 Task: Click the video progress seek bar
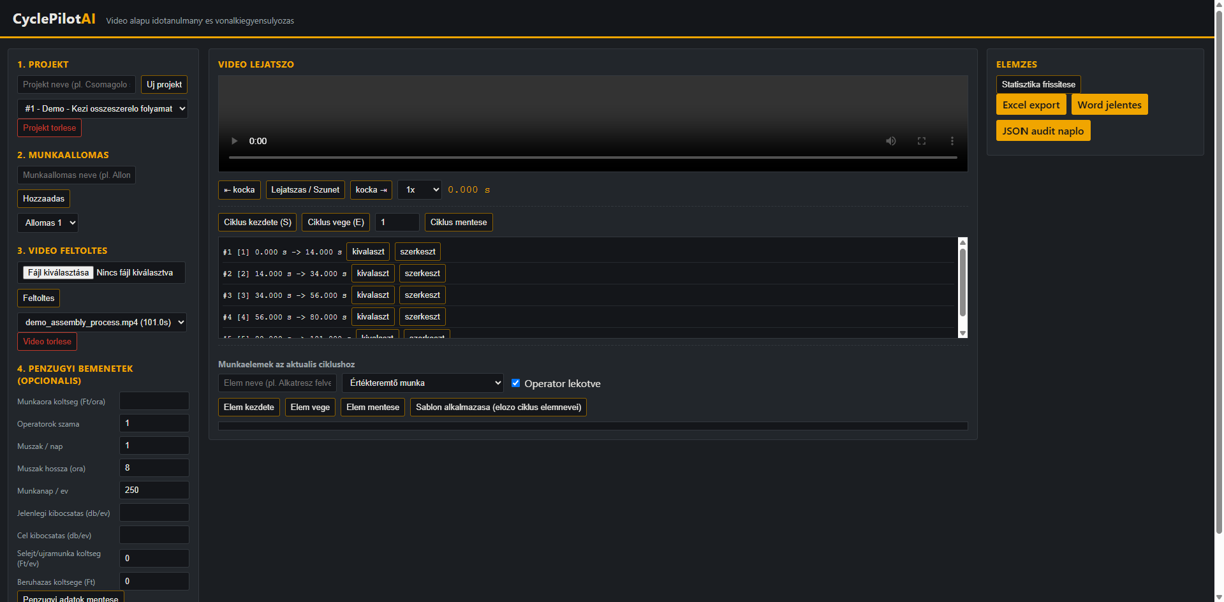[x=593, y=158]
